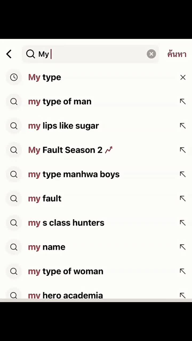Screen dimensions: 192x341
Task: Tap search icon next to 'my type of man'
Action: 14,102
